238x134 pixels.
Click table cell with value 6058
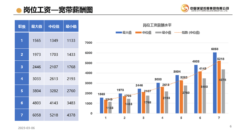point(37,115)
